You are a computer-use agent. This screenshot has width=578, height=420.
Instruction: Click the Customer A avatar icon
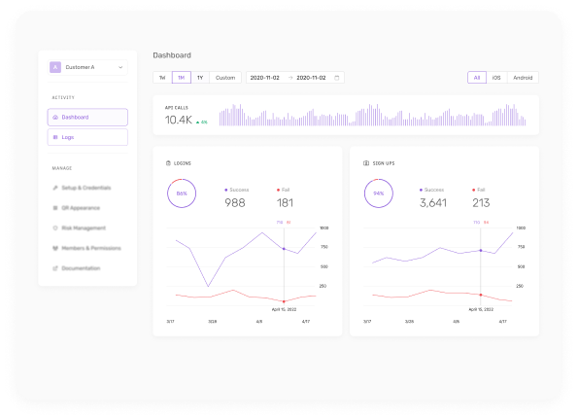tap(55, 67)
